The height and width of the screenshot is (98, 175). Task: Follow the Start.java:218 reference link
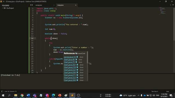point(70,67)
